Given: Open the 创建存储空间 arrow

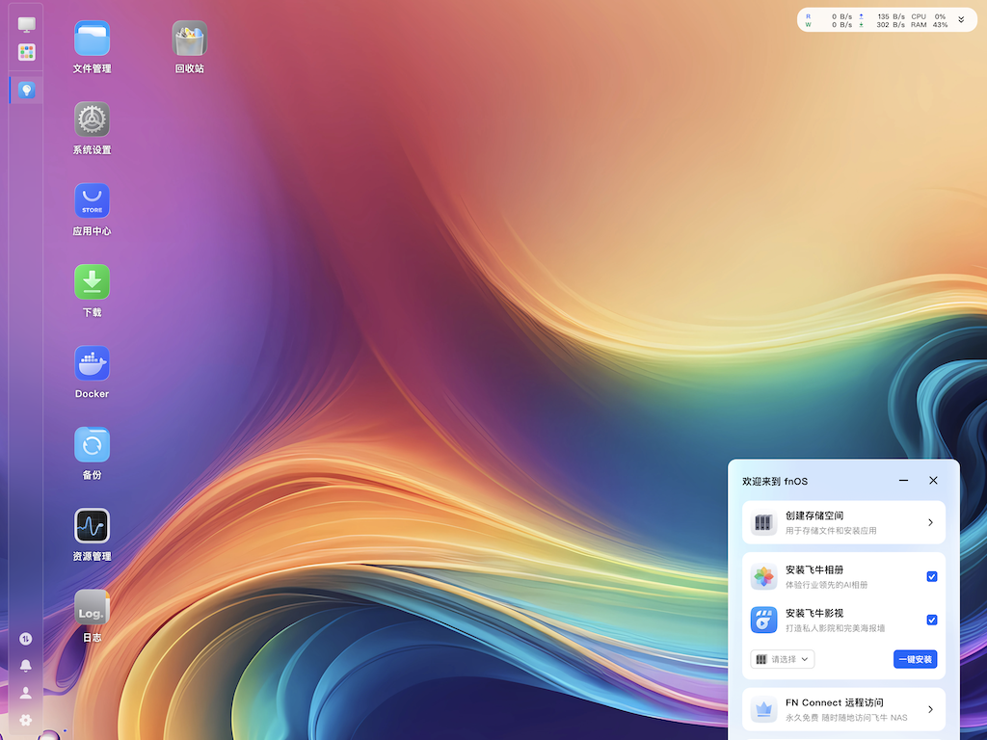Looking at the screenshot, I should tap(930, 522).
